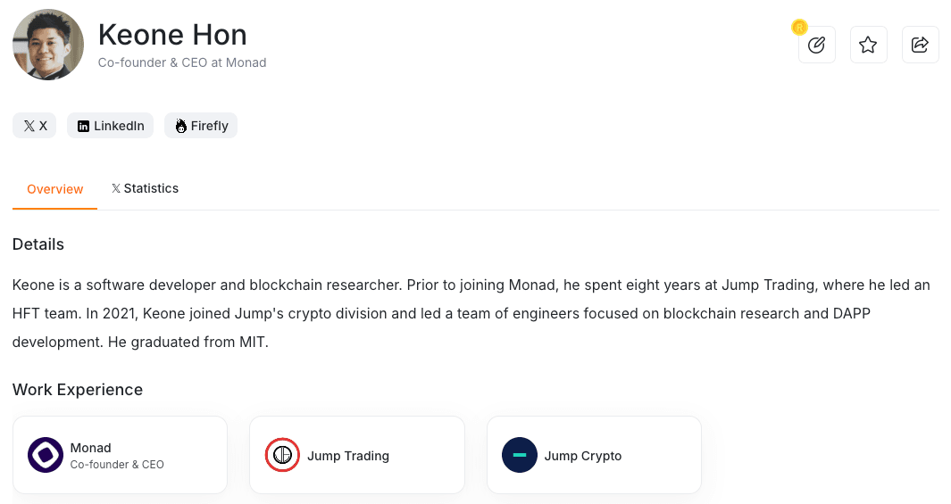Open the Jump Trading company name link
Screen dimensions: 951x504
[x=348, y=456]
